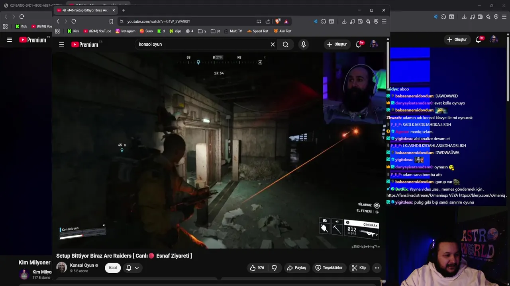Screen dimensions: 510x286
Task: Reload the page in the background browser window
Action: click(x=22, y=17)
